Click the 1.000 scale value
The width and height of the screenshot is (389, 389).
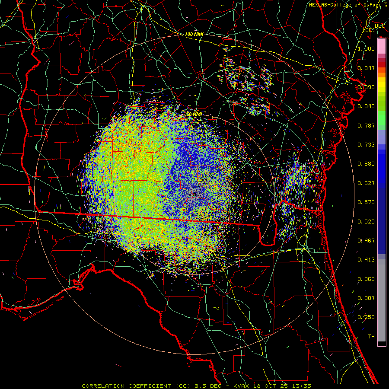[366, 48]
